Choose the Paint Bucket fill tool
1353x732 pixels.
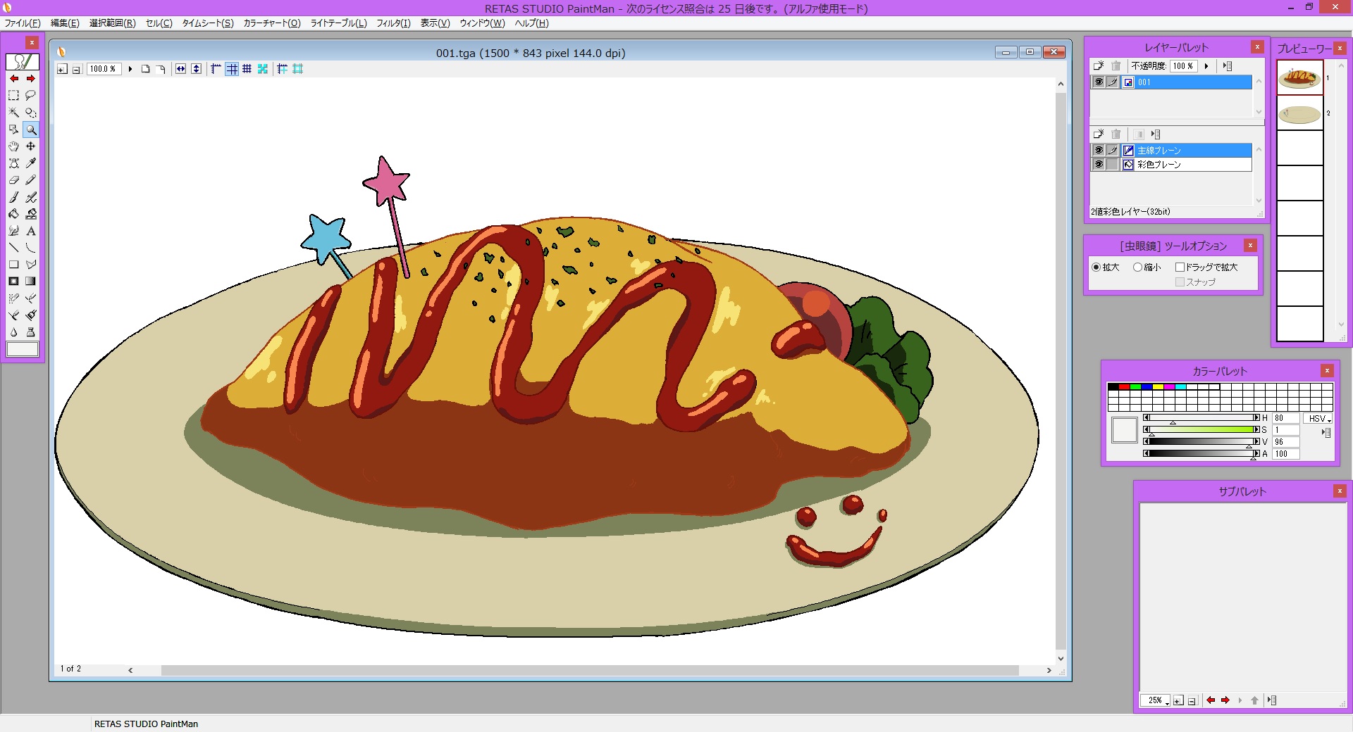pyautogui.click(x=13, y=214)
